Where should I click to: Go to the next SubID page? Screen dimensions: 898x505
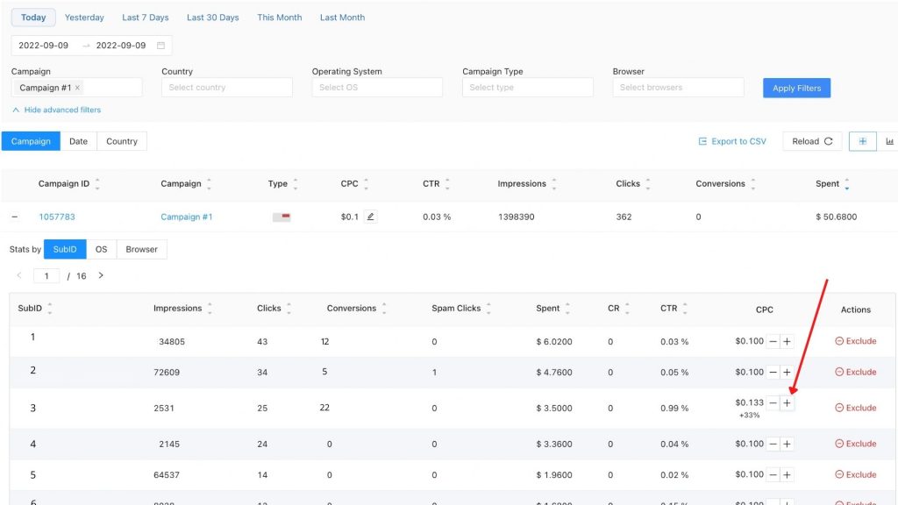pos(101,275)
